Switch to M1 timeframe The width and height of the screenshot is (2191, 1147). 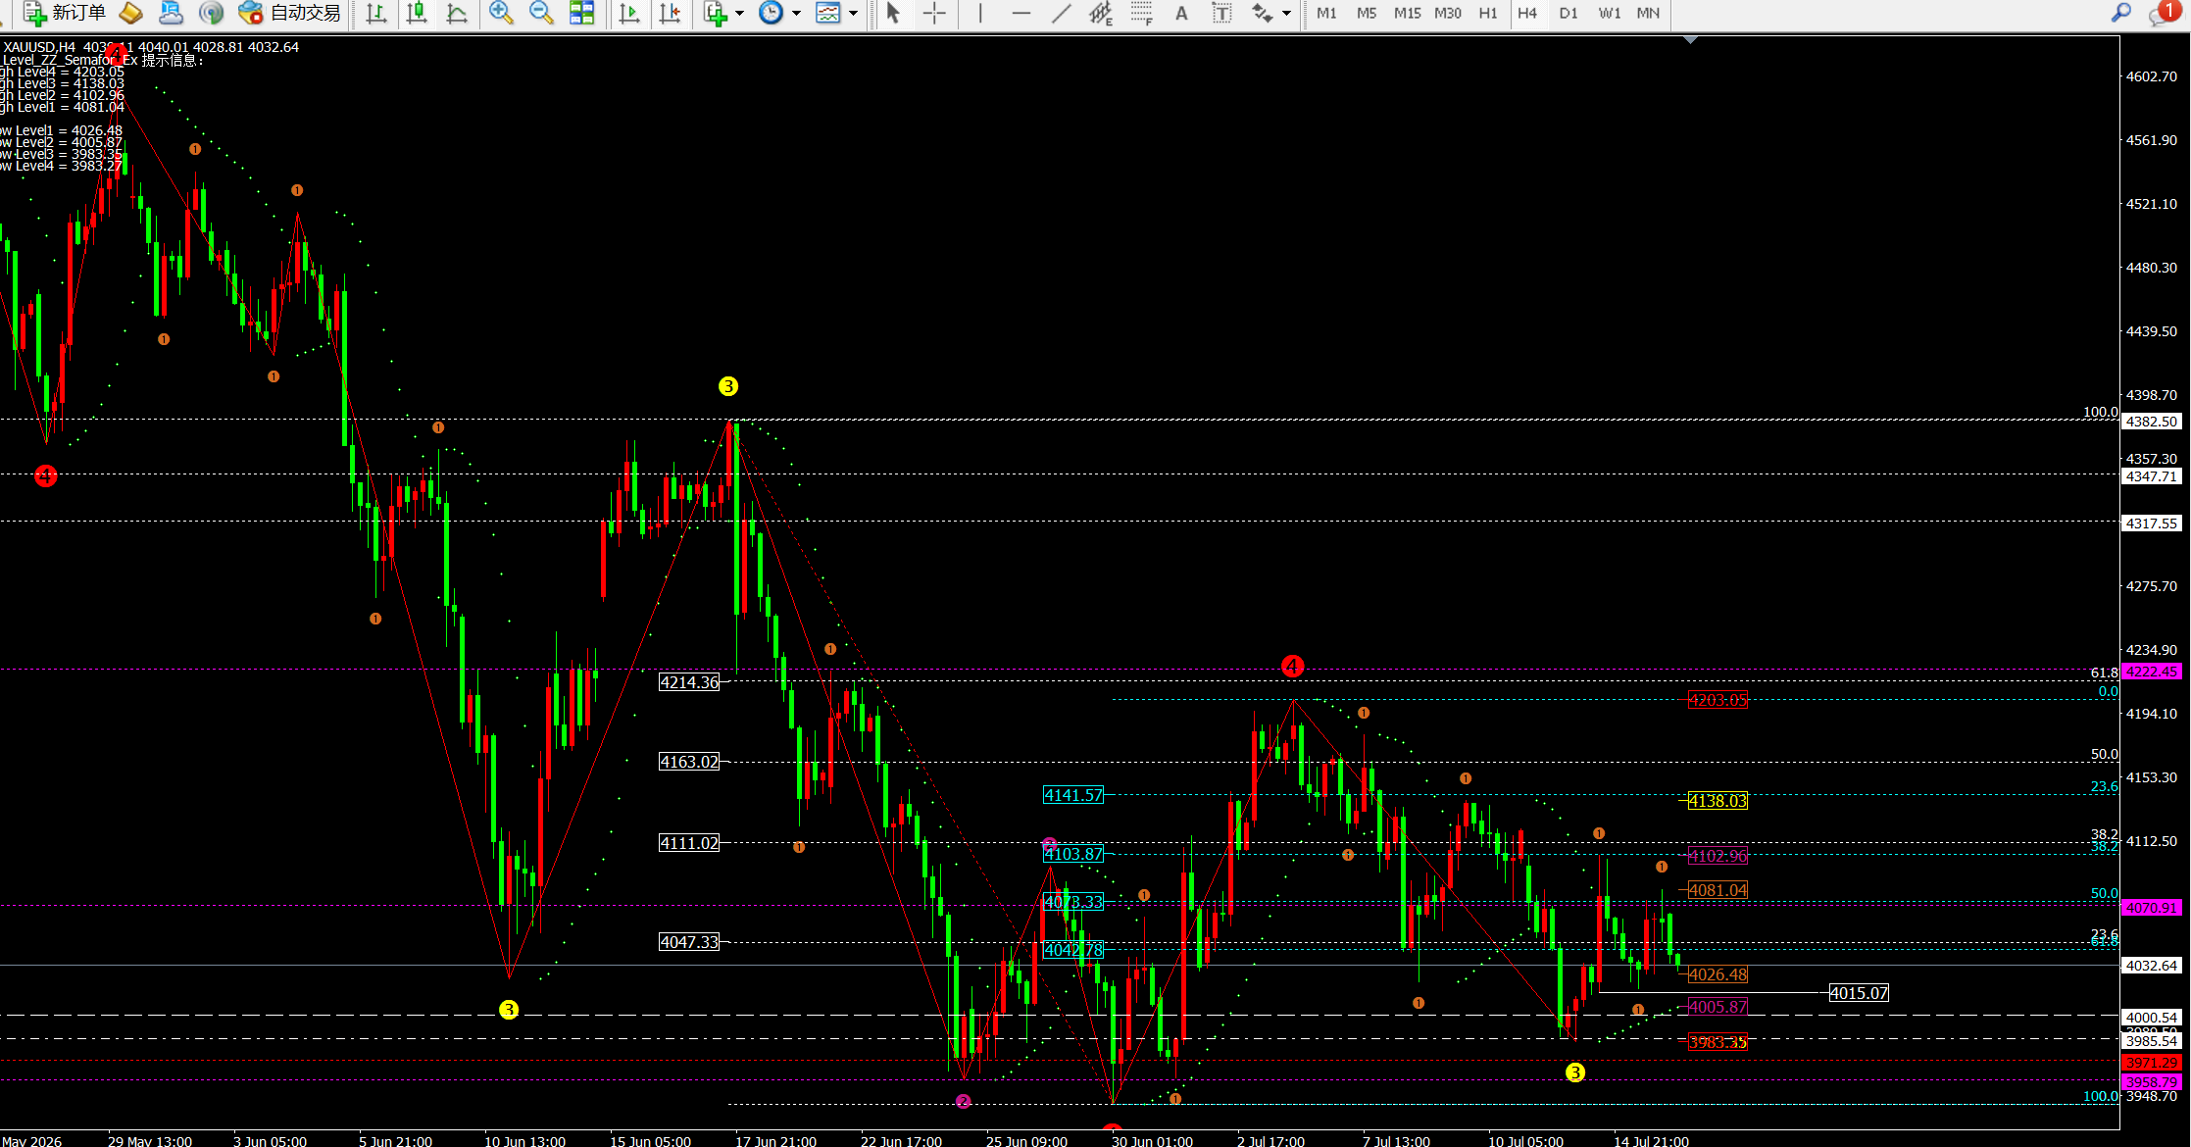coord(1326,13)
